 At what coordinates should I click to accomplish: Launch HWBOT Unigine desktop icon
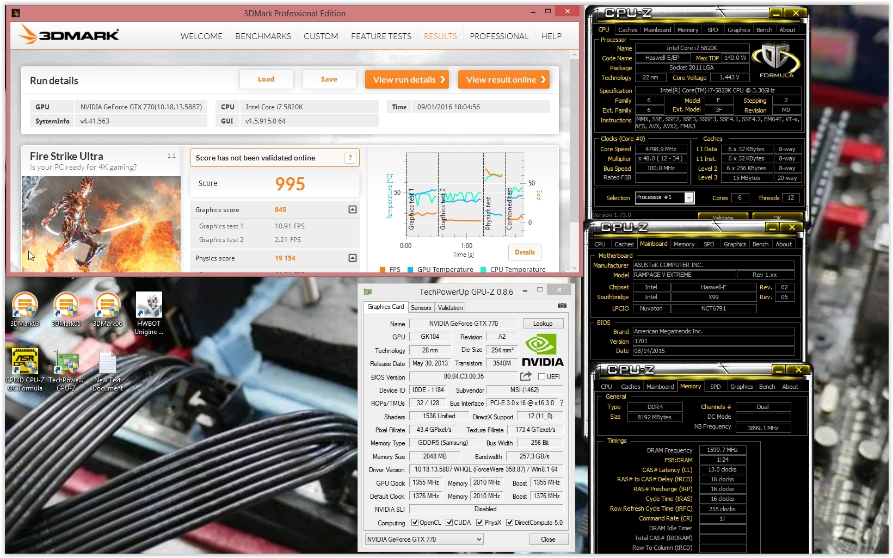coord(149,313)
